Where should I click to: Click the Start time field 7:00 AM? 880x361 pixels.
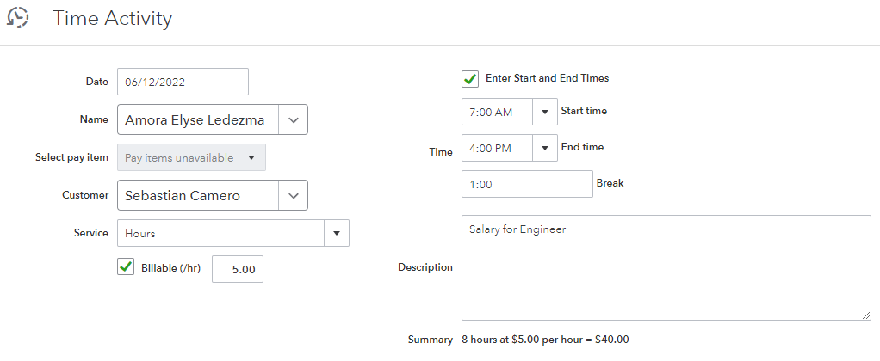[x=498, y=112]
